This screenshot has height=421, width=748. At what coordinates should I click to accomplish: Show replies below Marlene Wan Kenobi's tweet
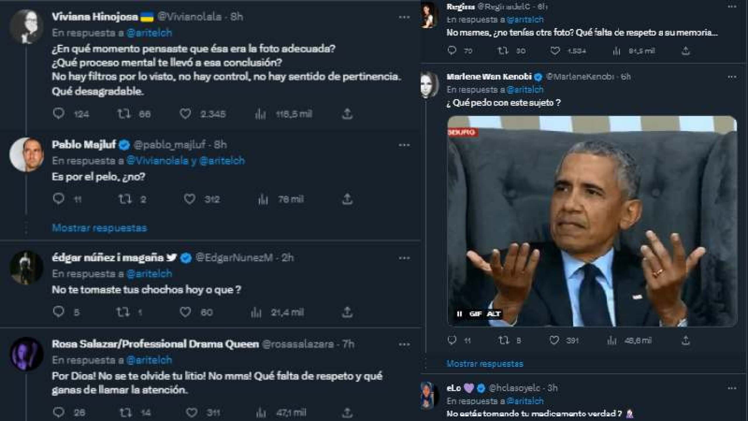[485, 364]
